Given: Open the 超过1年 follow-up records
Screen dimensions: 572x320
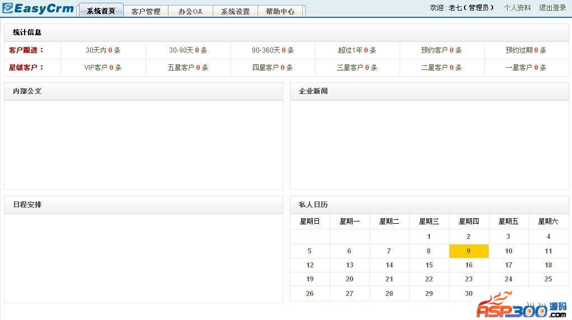Looking at the screenshot, I should [x=357, y=50].
